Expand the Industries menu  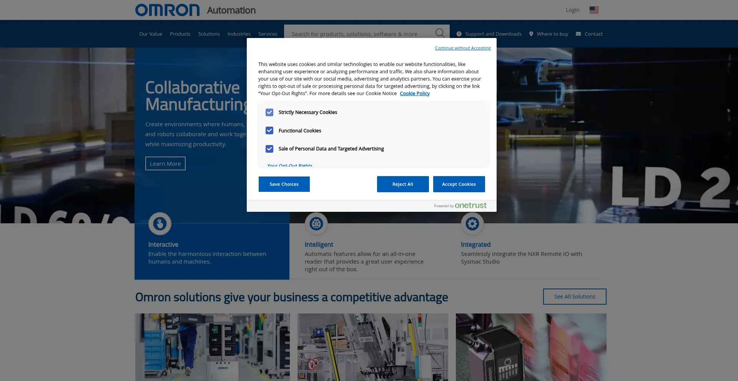239,34
